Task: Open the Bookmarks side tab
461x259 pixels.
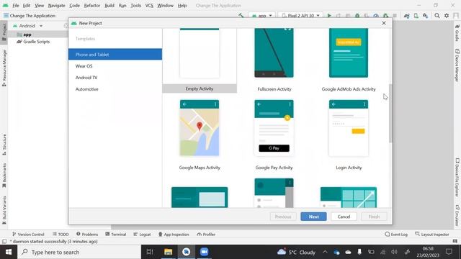Action: [x=4, y=176]
